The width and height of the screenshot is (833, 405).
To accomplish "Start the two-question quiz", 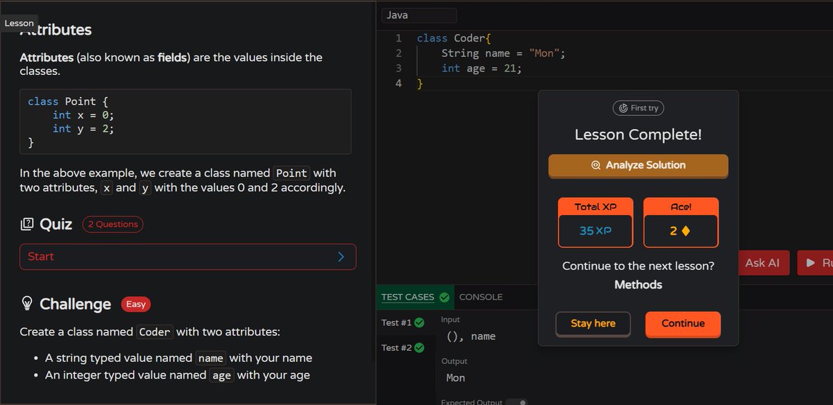I will tap(187, 257).
